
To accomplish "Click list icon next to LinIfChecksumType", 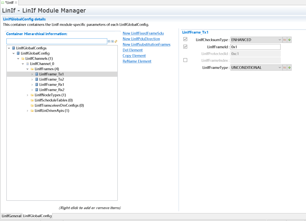I will pyautogui.click(x=285, y=40).
